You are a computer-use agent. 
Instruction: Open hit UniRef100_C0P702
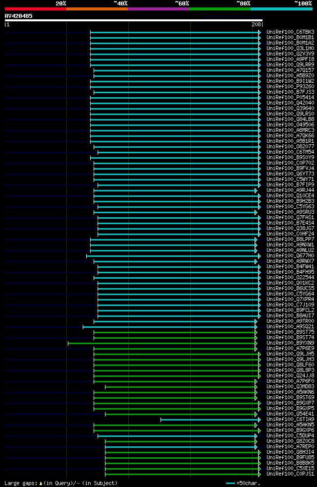point(290,163)
